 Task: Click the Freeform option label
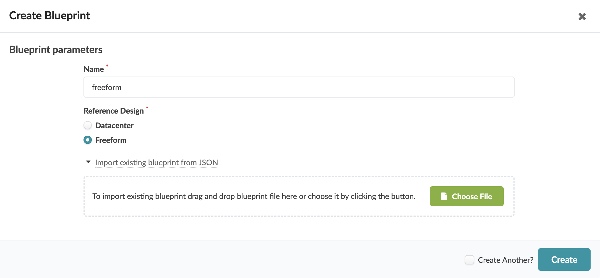[111, 140]
